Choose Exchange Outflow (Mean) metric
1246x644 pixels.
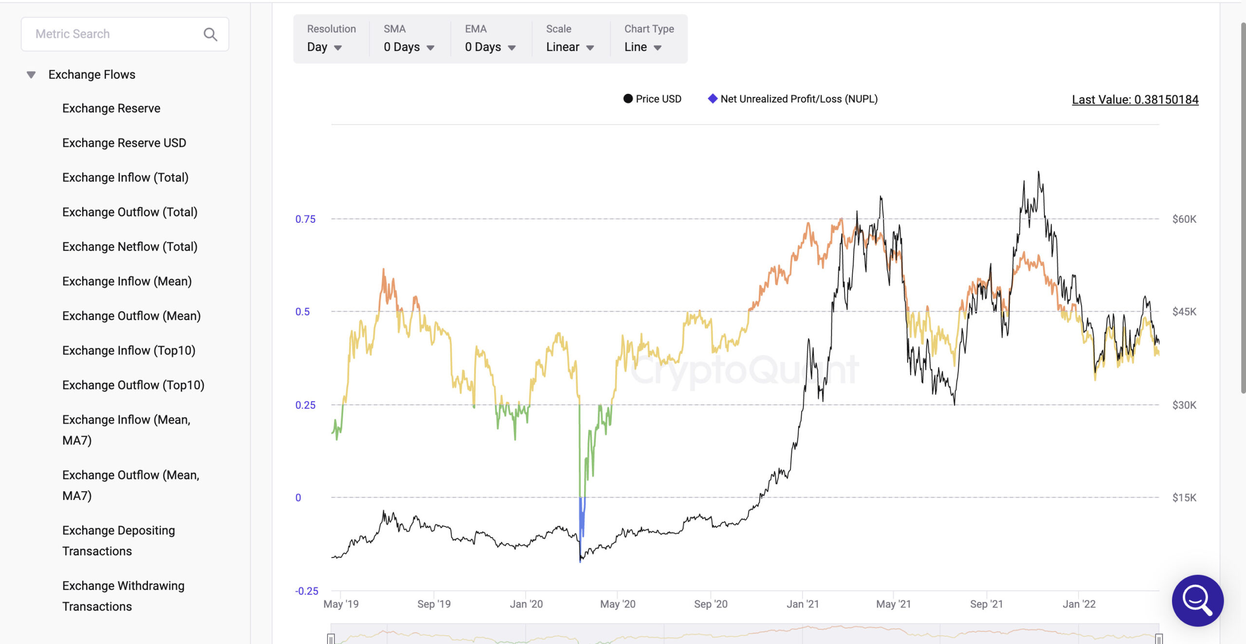pyautogui.click(x=131, y=316)
